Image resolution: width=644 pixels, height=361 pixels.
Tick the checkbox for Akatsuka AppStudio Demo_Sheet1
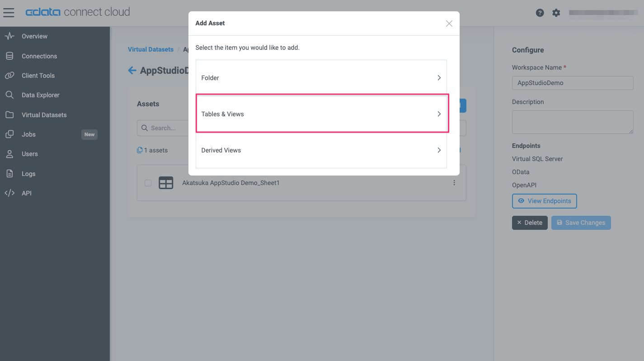point(148,183)
